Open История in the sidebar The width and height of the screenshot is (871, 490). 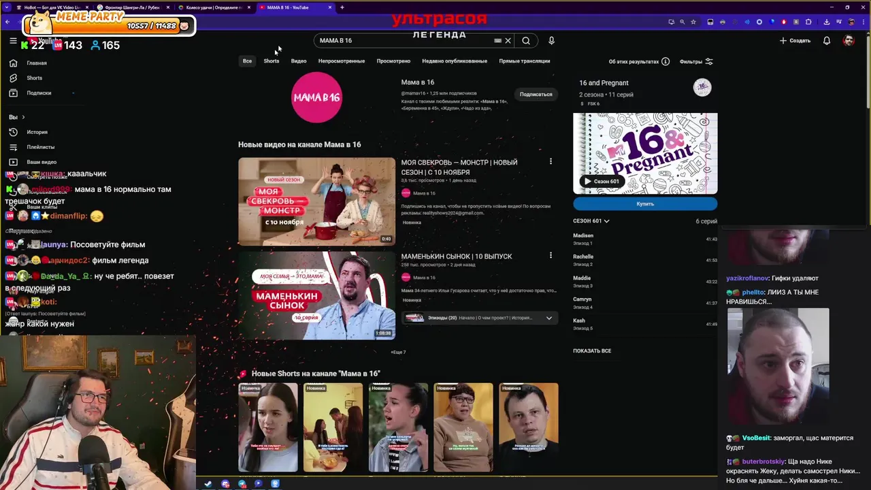pos(37,132)
